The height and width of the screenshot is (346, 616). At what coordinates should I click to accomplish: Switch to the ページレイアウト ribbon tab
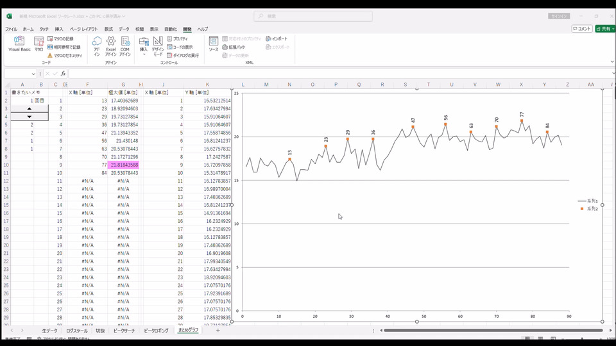click(x=83, y=29)
